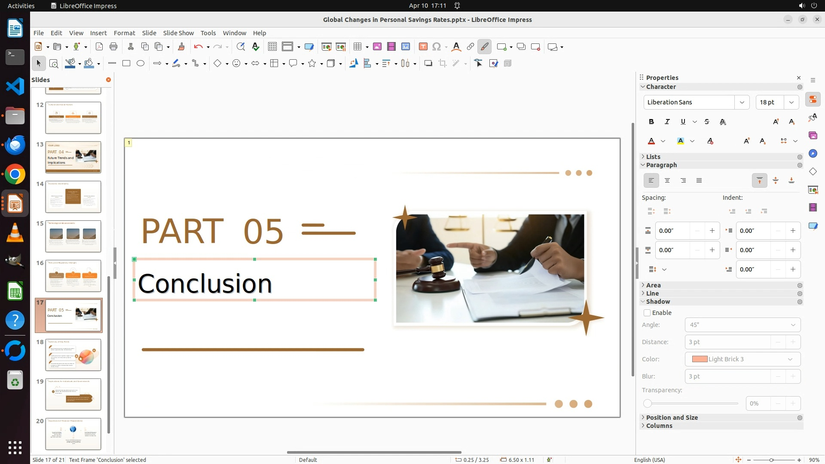825x464 pixels.
Task: Select the Ellipse drawing tool
Action: pos(141,64)
